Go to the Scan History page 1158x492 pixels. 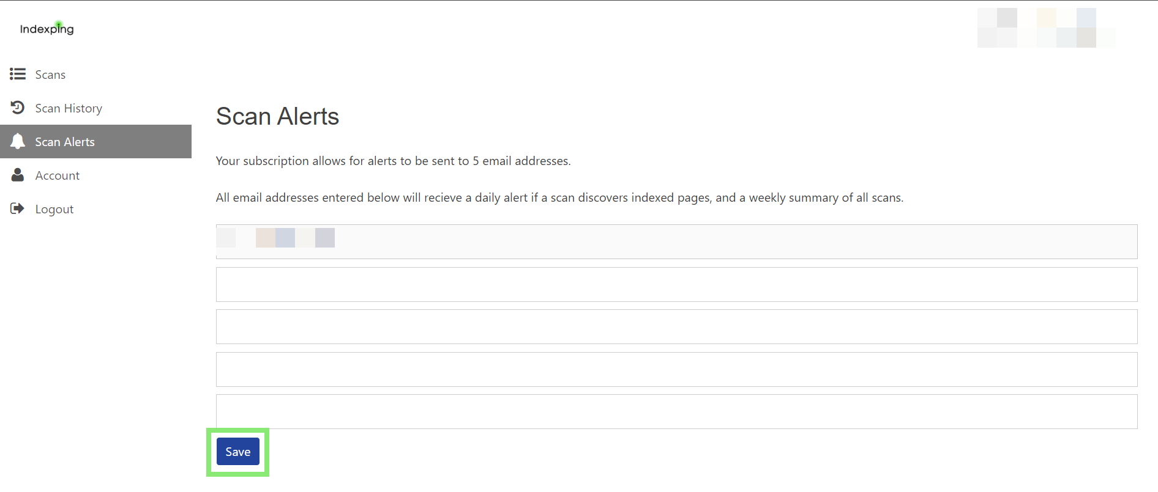pos(69,108)
